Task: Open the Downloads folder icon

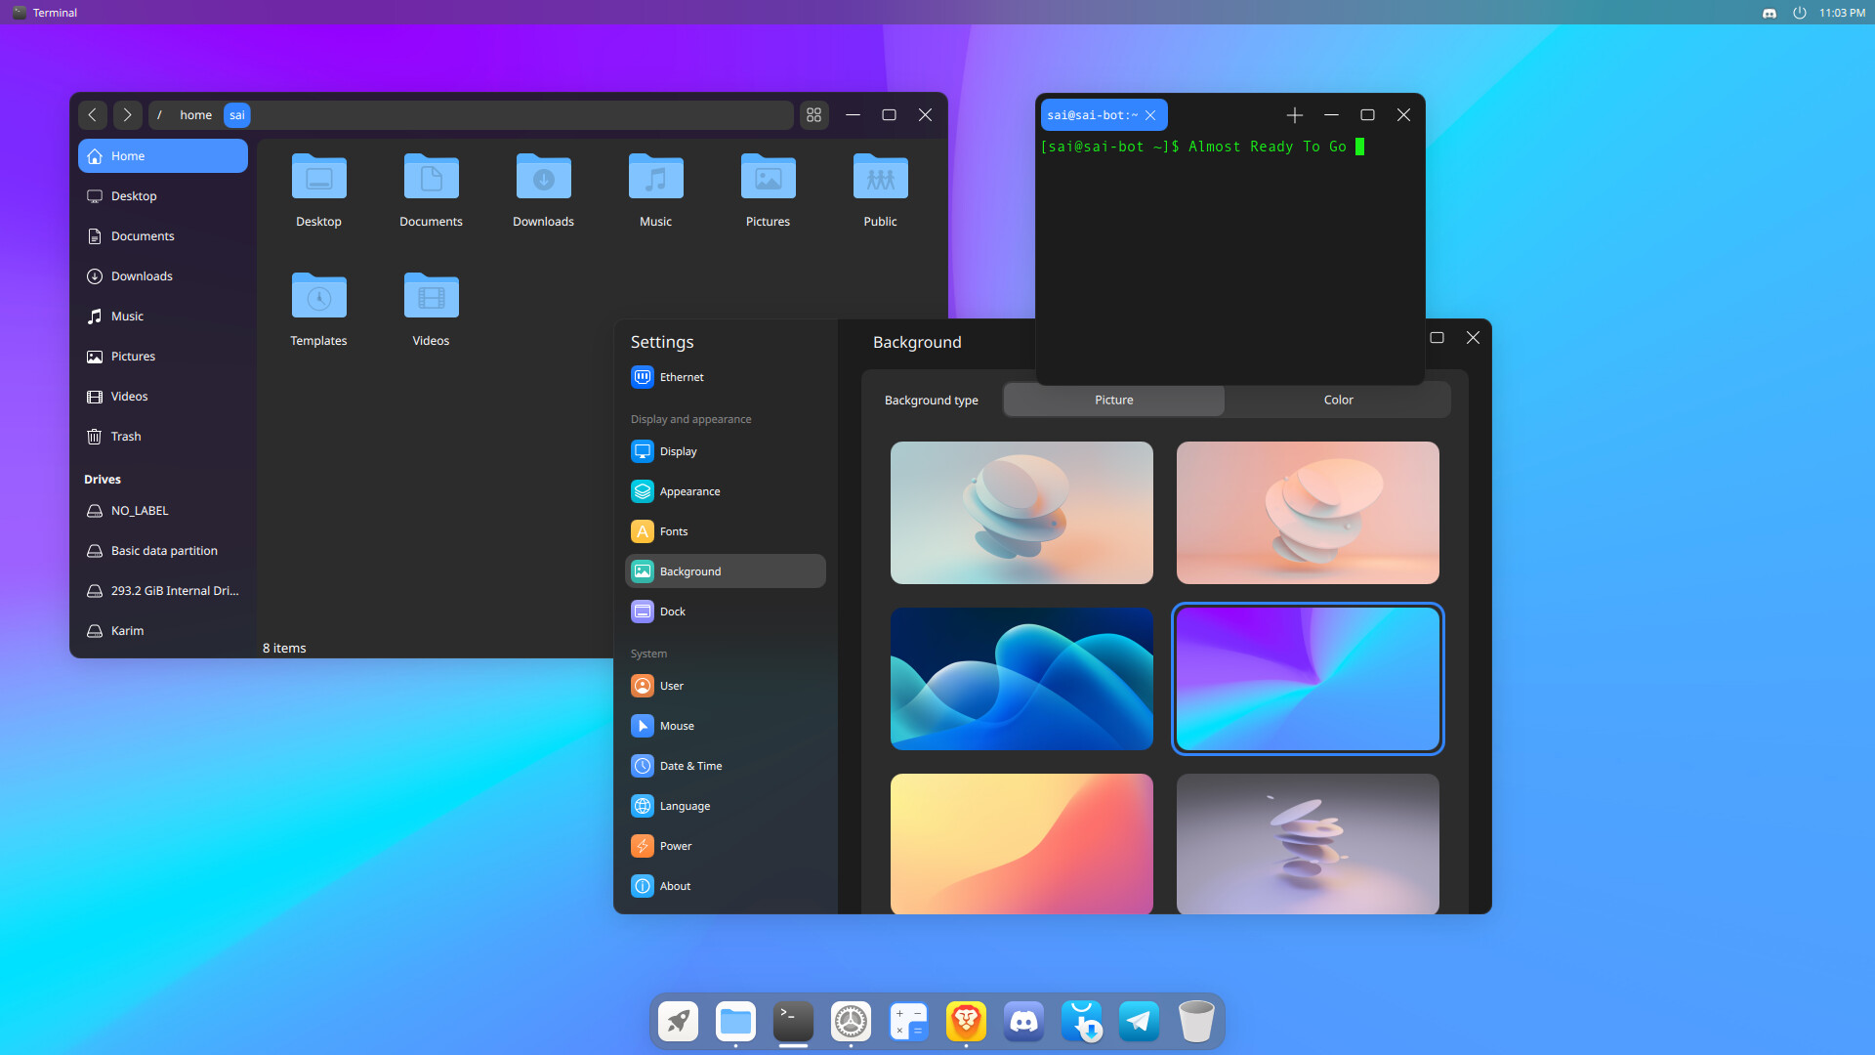Action: [543, 177]
